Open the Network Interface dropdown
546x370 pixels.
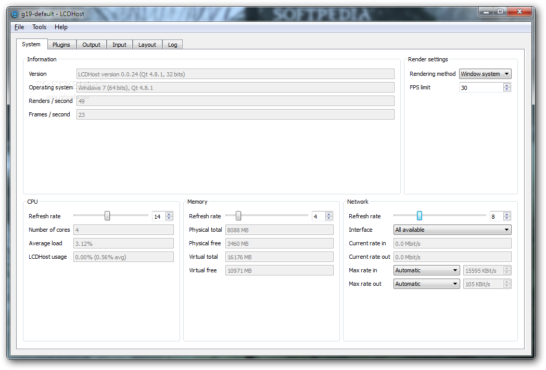coord(452,230)
